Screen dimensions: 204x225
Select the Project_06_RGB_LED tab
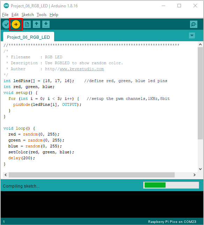pyautogui.click(x=28, y=37)
